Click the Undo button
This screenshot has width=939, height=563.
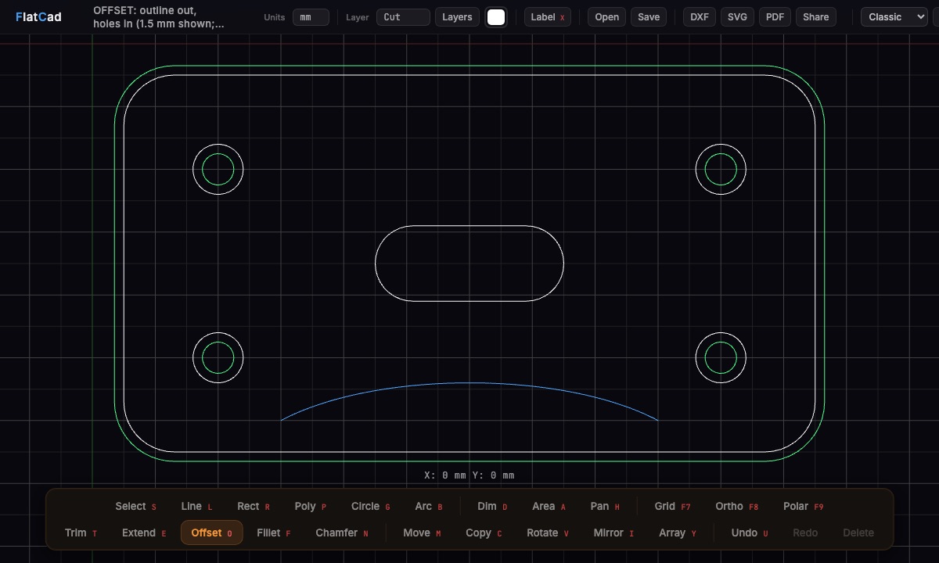[x=749, y=533]
